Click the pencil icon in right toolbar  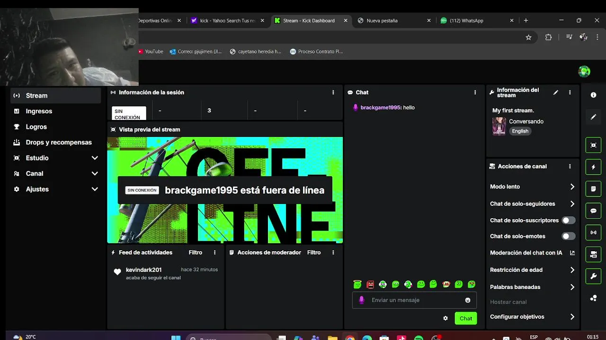pyautogui.click(x=593, y=117)
